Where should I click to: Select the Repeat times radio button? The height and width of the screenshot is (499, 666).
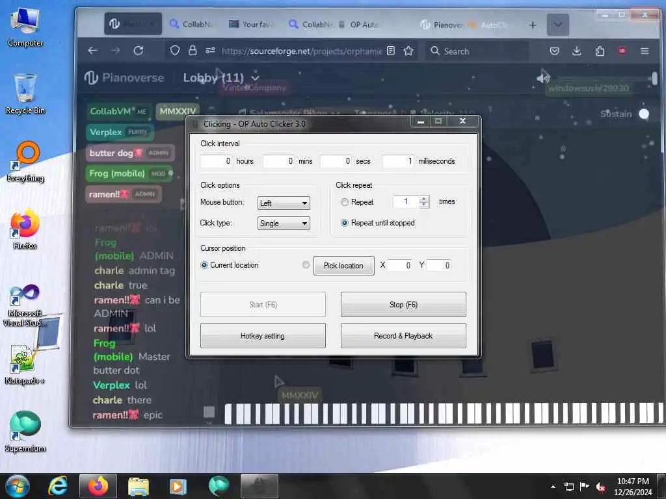[345, 202]
